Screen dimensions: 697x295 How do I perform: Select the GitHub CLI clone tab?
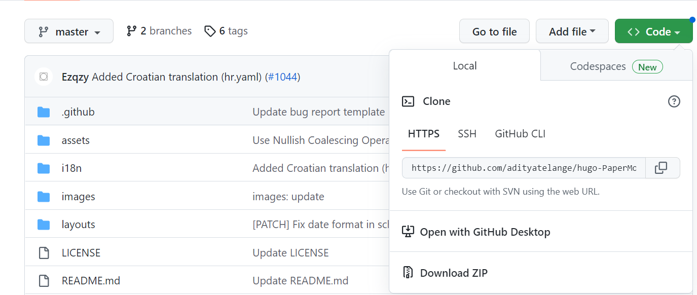(x=520, y=134)
